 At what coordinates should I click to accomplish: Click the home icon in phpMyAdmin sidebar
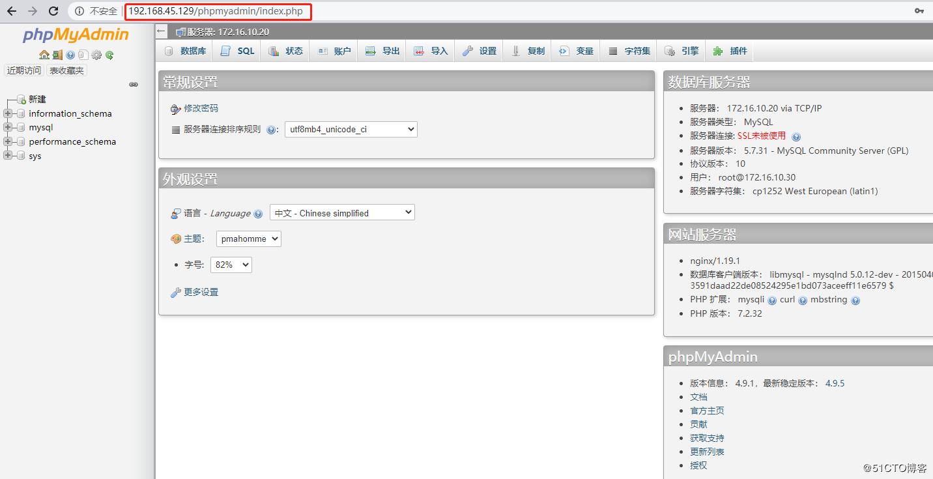44,55
